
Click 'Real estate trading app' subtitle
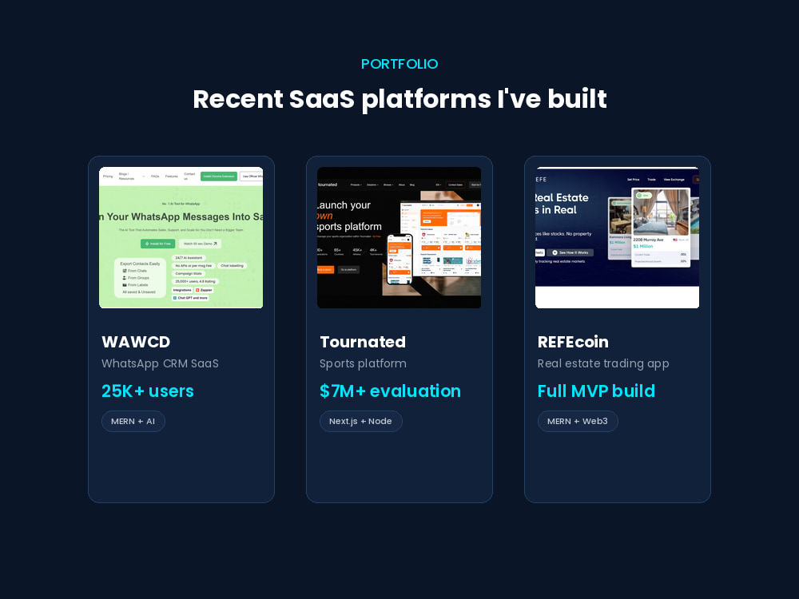(x=603, y=363)
